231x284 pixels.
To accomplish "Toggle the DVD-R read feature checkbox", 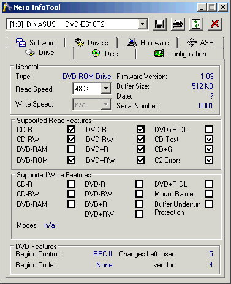I will tap(140, 130).
